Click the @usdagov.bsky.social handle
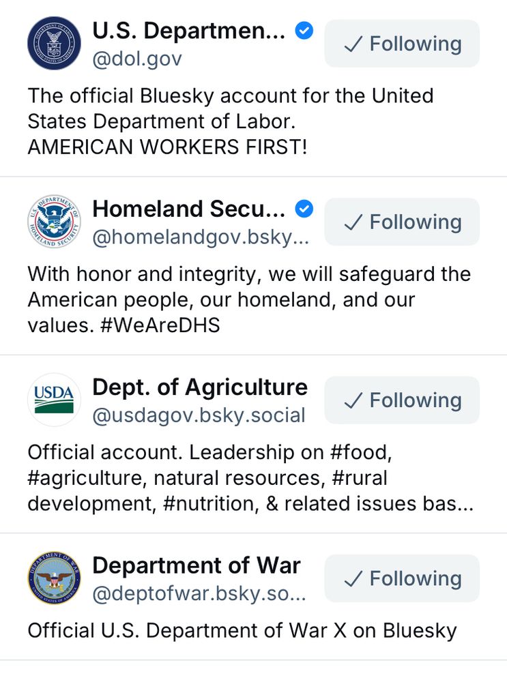This screenshot has height=682, width=507. (199, 415)
